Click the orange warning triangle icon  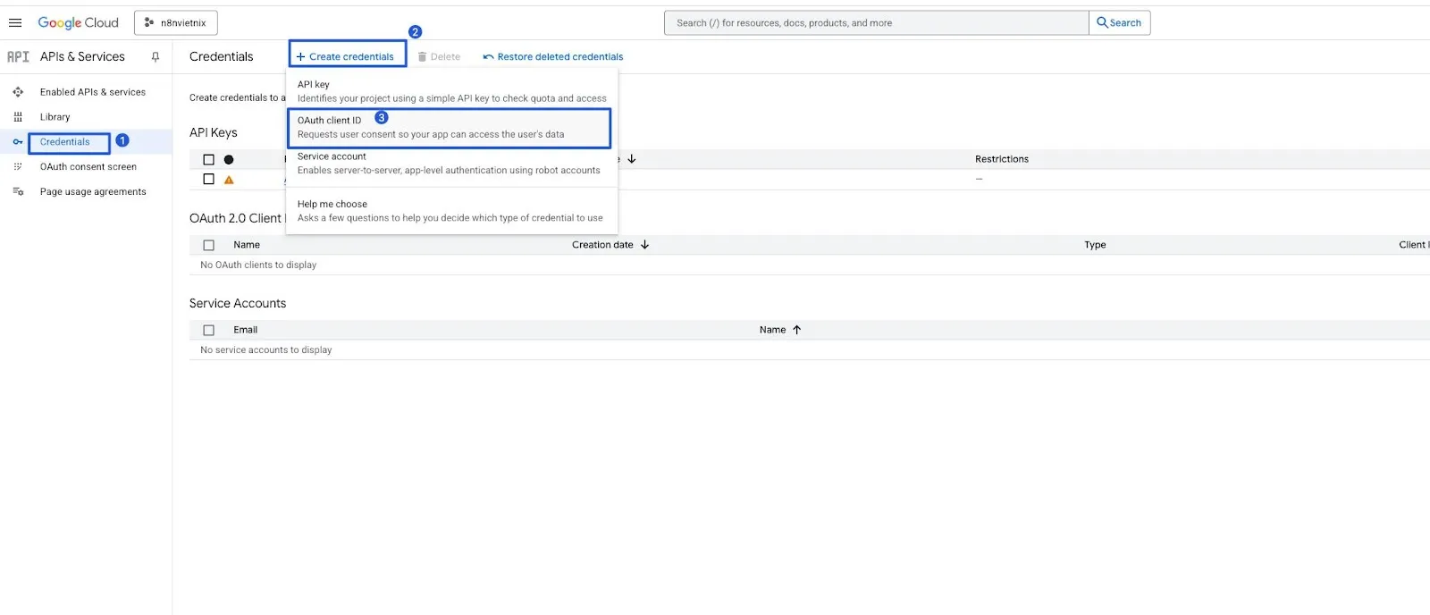click(229, 180)
